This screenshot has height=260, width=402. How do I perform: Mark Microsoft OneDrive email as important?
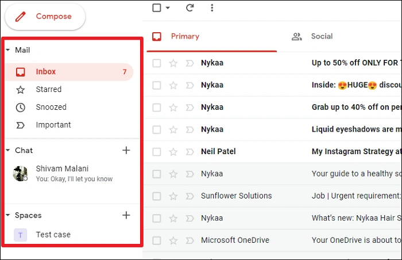190,240
